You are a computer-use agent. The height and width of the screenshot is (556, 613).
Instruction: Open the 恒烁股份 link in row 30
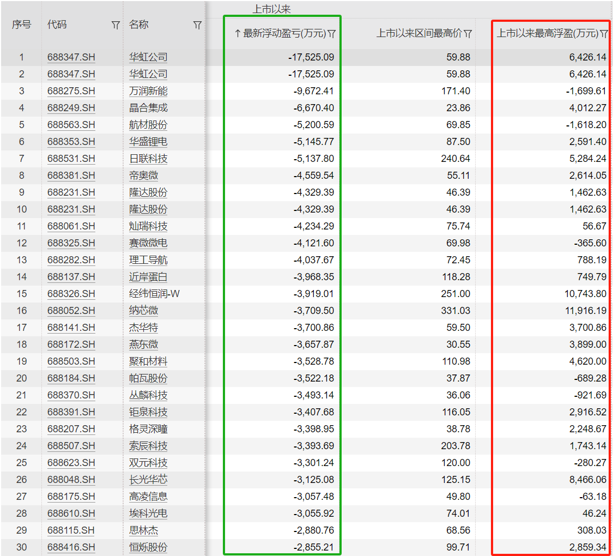pos(148,547)
